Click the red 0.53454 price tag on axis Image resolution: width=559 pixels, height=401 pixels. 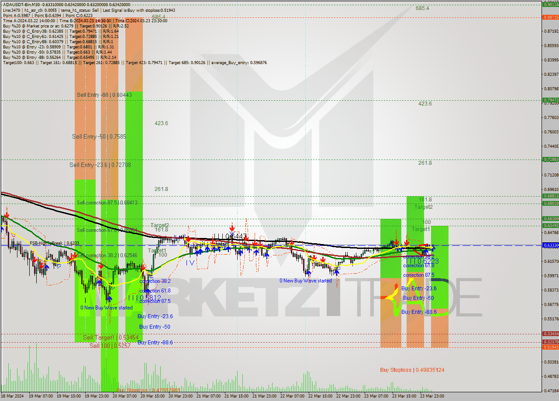coord(550,333)
